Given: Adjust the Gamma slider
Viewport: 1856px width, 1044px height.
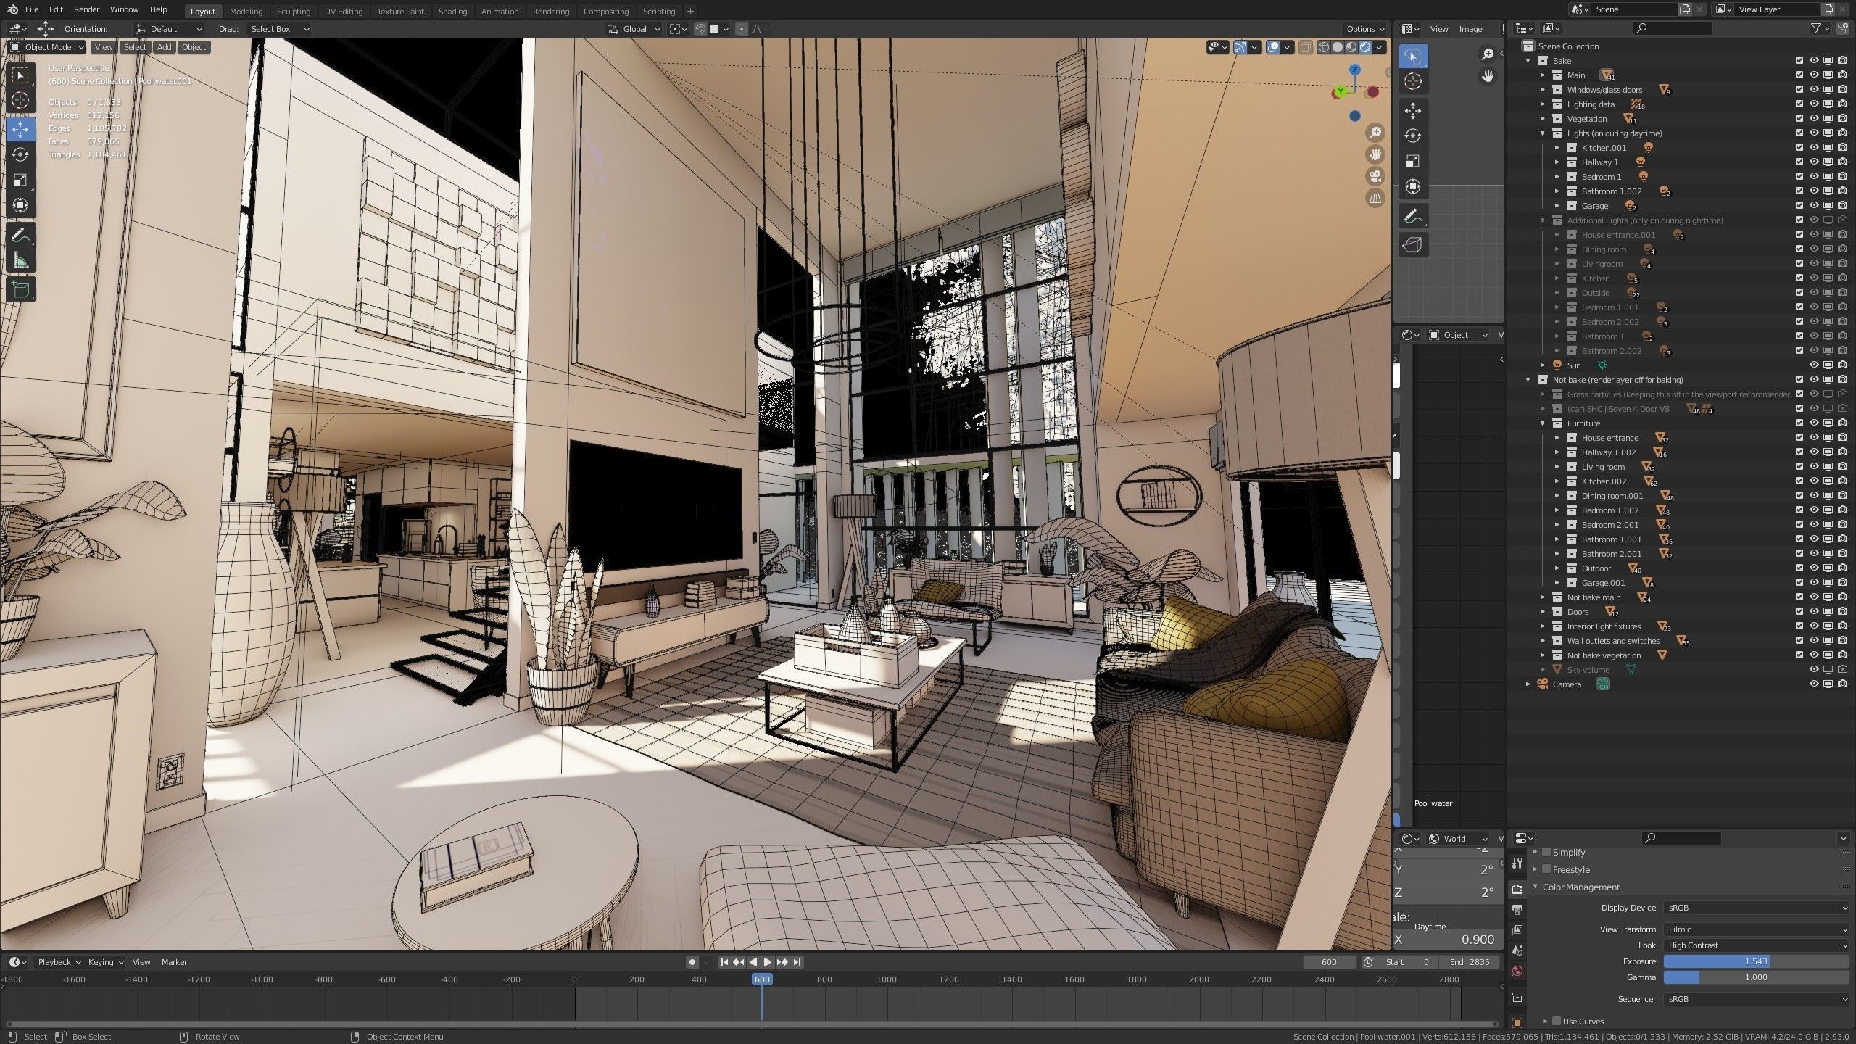Looking at the screenshot, I should 1757,977.
